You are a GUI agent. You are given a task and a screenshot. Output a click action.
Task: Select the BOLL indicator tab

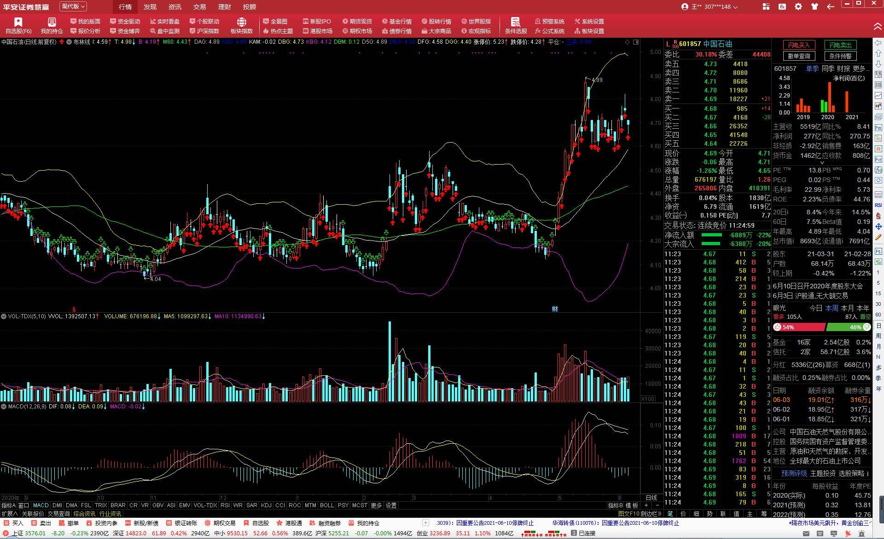pos(327,505)
